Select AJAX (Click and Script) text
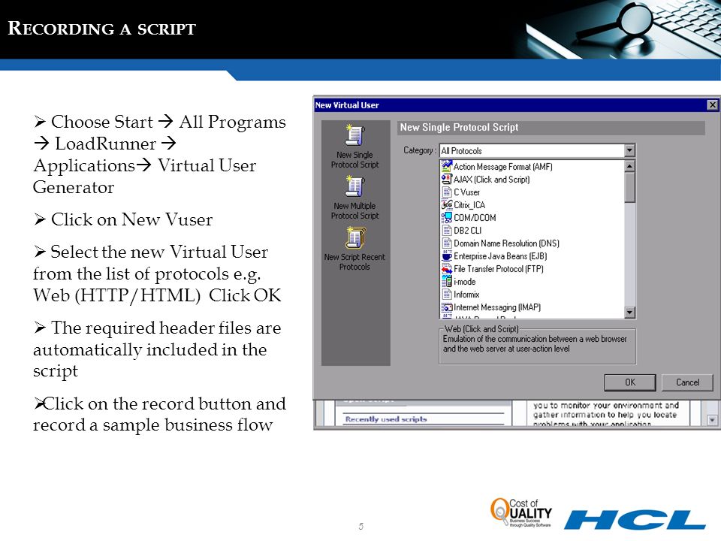Image resolution: width=721 pixels, height=541 pixels. point(491,180)
